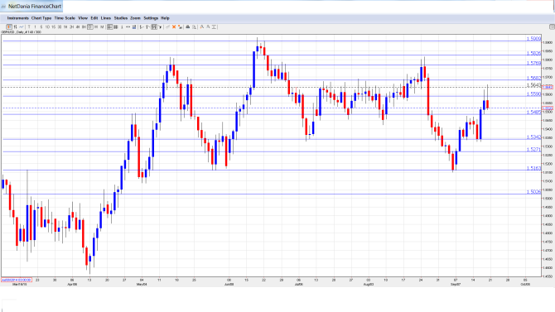Screen dimensions: 555x312
Task: Click the orange X delete icon
Action: [174, 26]
